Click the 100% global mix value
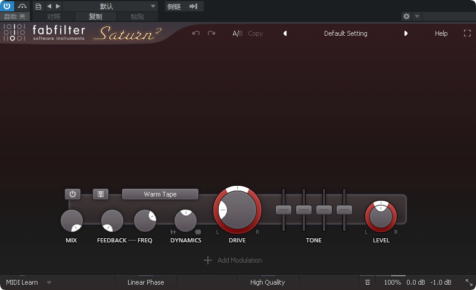Viewport: 476px width, 290px height. [392, 282]
